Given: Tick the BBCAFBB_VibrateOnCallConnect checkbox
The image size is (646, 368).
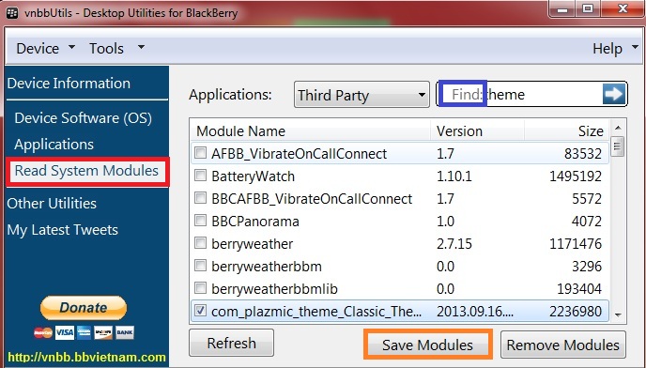Looking at the screenshot, I should tap(200, 198).
